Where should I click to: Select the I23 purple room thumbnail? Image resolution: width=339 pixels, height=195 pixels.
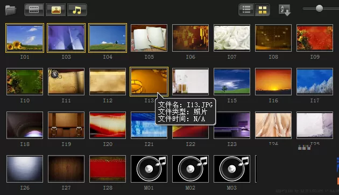[x=232, y=125]
